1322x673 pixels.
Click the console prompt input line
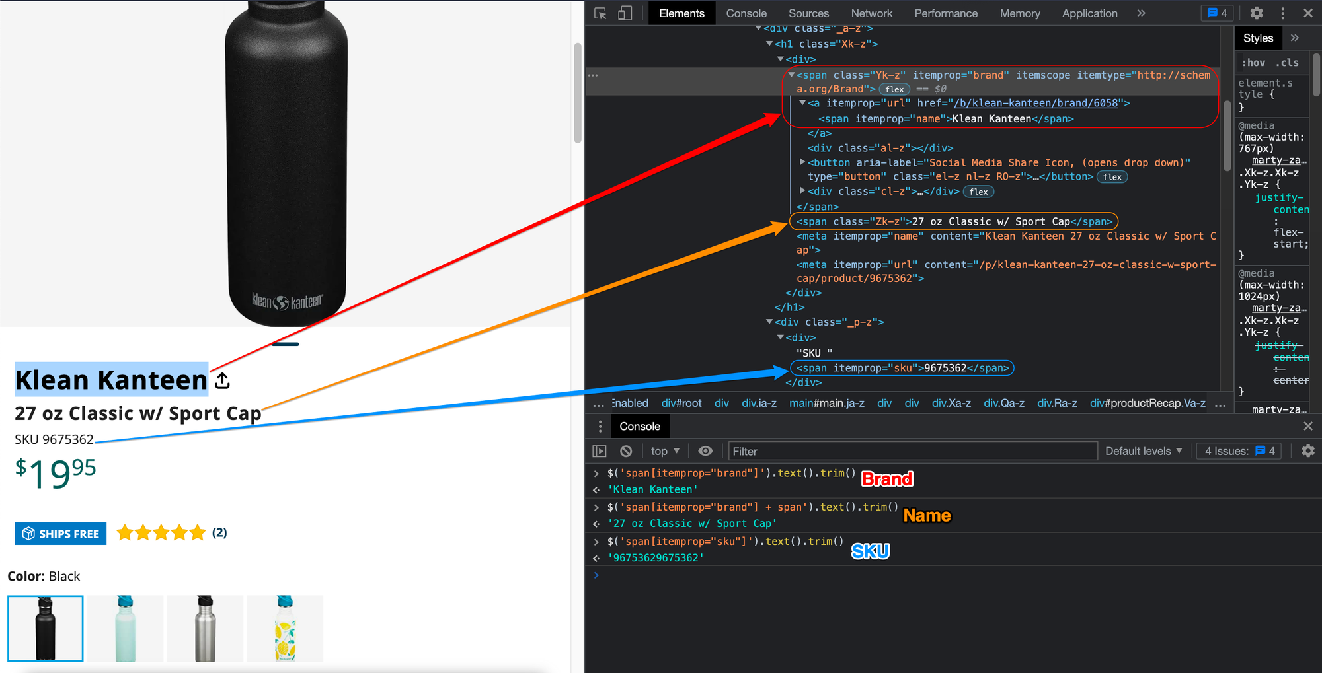[x=952, y=575]
